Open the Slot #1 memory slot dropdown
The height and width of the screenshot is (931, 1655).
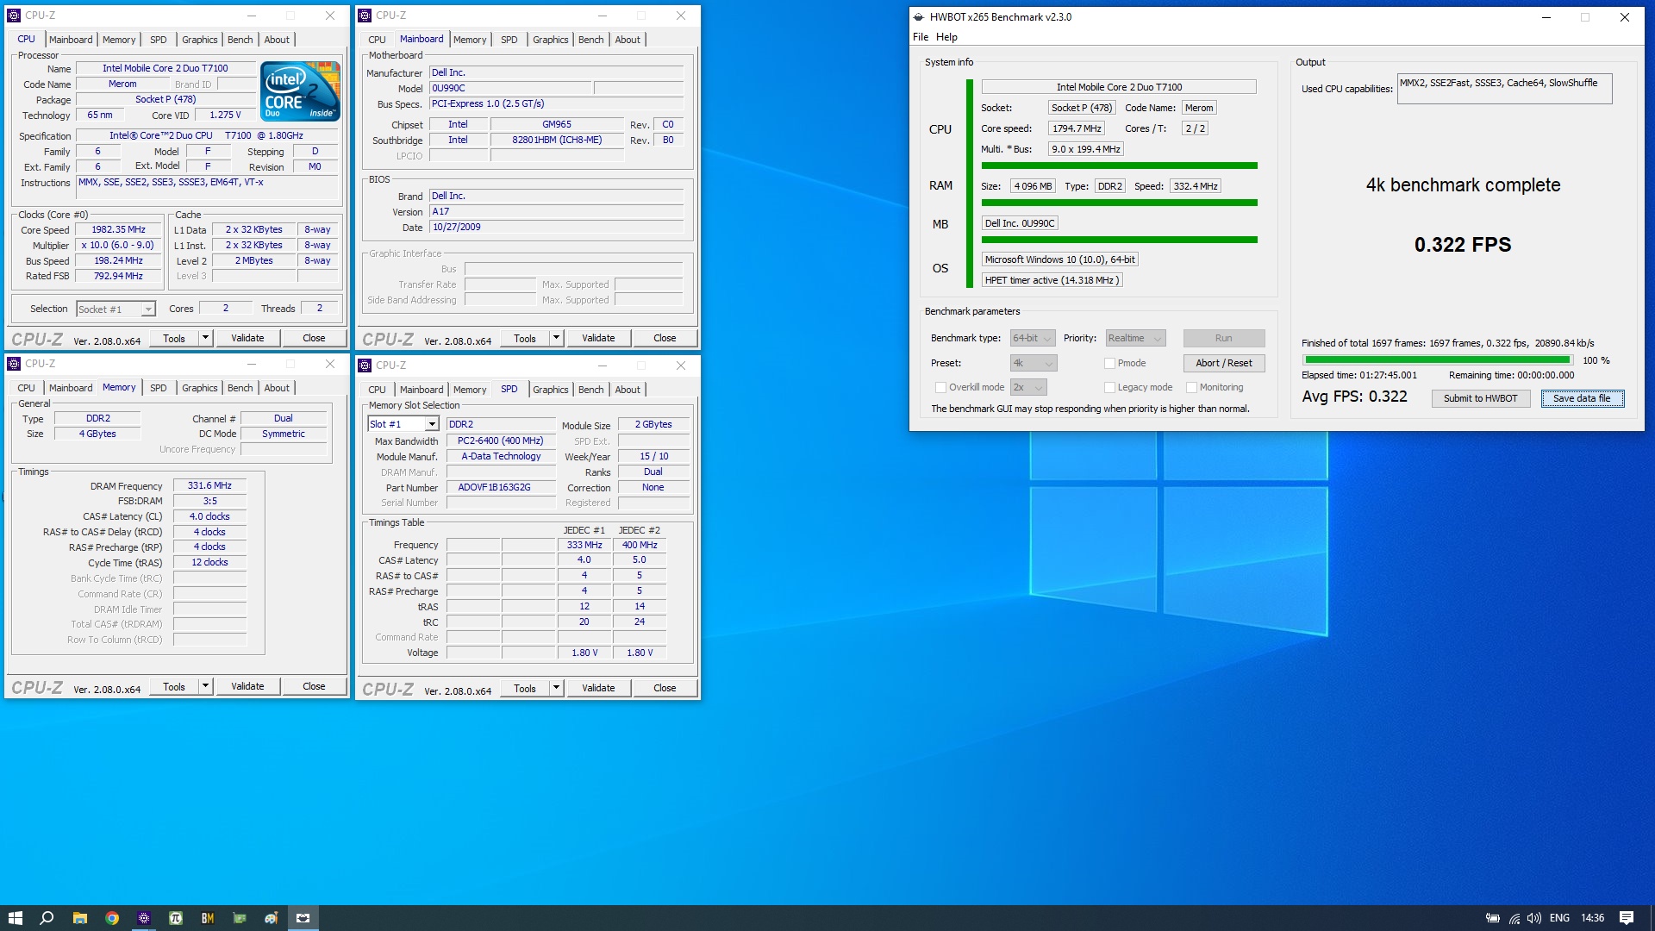[x=403, y=424]
